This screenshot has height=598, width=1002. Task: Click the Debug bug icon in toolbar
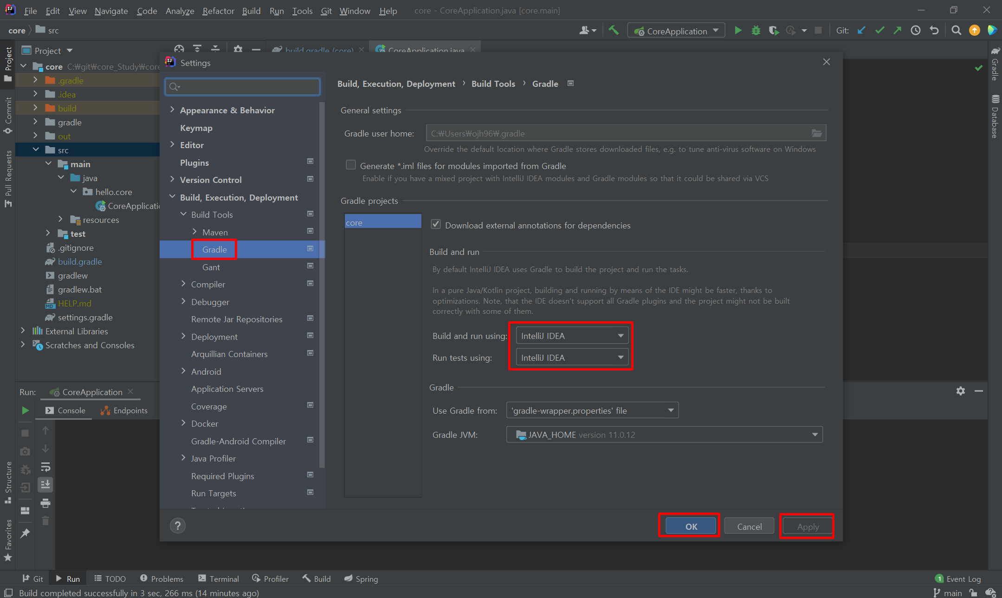tap(756, 31)
